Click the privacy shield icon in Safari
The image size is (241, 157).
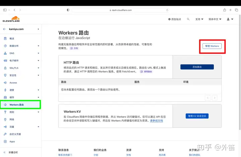pos(68,10)
